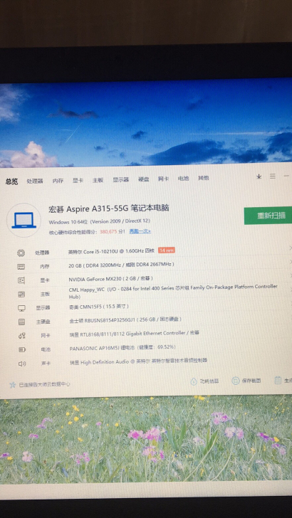
Task: Click the blue laptop icon
Action: [x=24, y=220]
